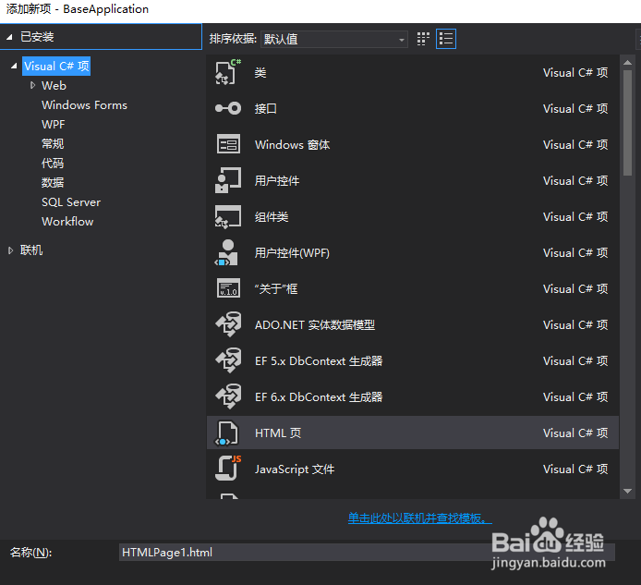
Task: Select the WPF category
Action: click(x=54, y=125)
